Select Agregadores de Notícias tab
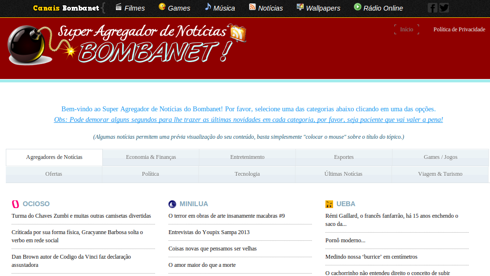This screenshot has height=276, width=490. 54,157
